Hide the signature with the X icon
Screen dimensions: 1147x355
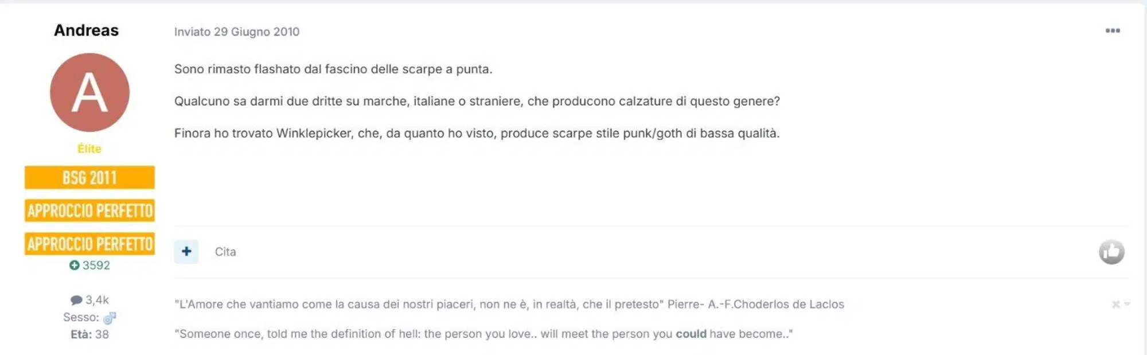tap(1115, 304)
